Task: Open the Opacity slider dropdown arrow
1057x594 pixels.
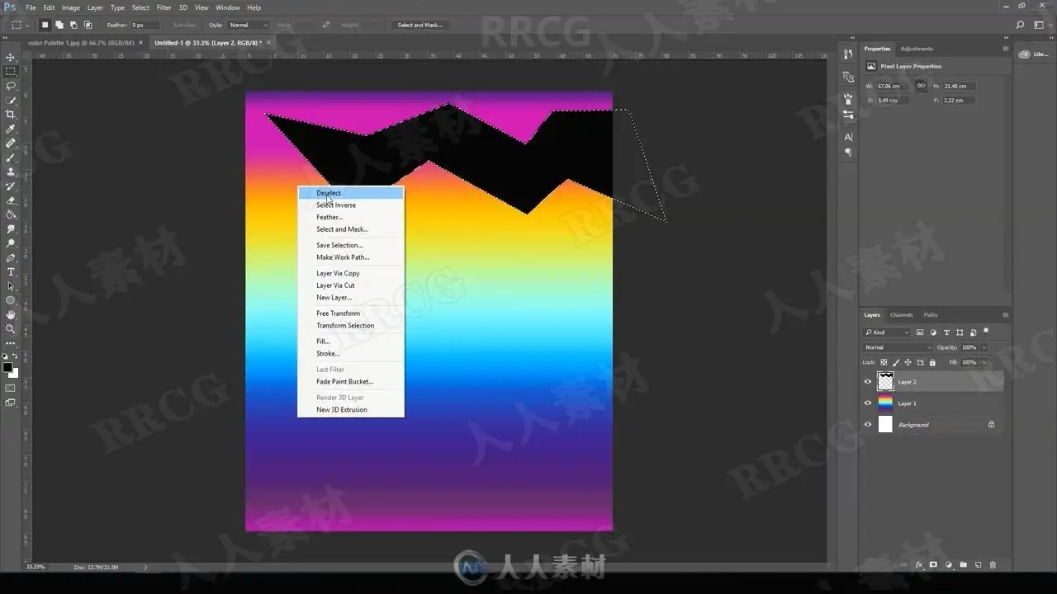Action: tap(984, 347)
